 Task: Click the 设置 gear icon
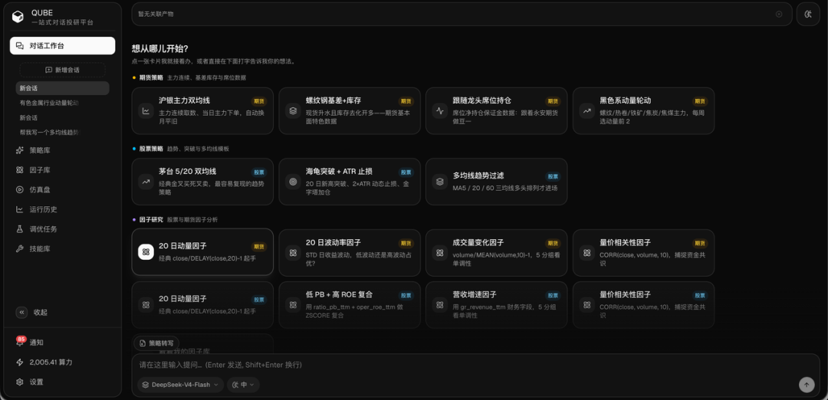(19, 382)
